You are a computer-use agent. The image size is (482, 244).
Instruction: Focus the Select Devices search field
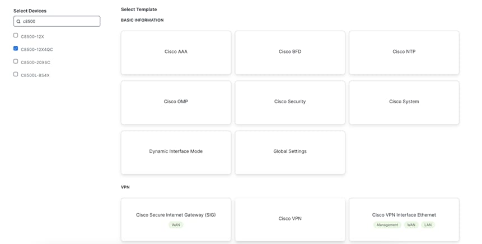click(x=57, y=21)
